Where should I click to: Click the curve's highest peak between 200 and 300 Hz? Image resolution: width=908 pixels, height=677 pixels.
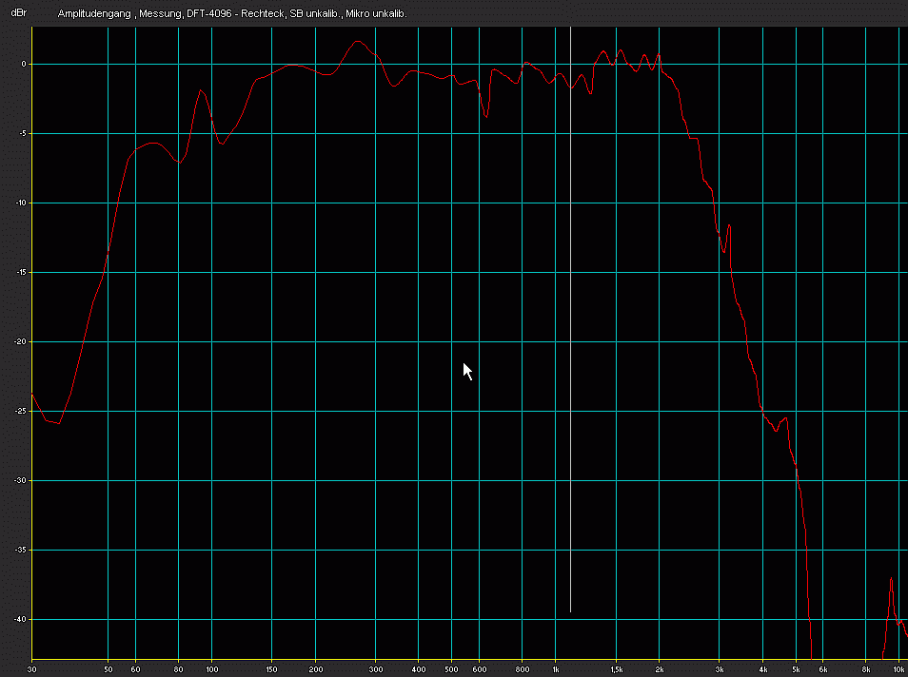click(x=358, y=41)
